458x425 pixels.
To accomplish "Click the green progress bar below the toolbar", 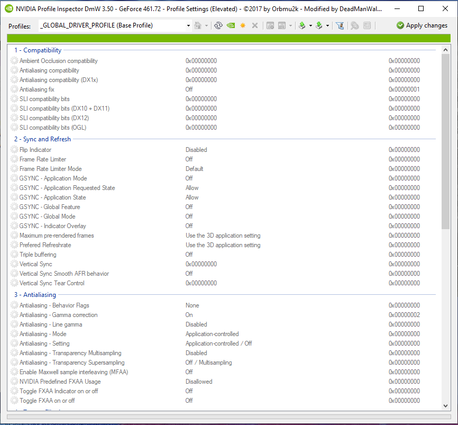I will point(228,38).
